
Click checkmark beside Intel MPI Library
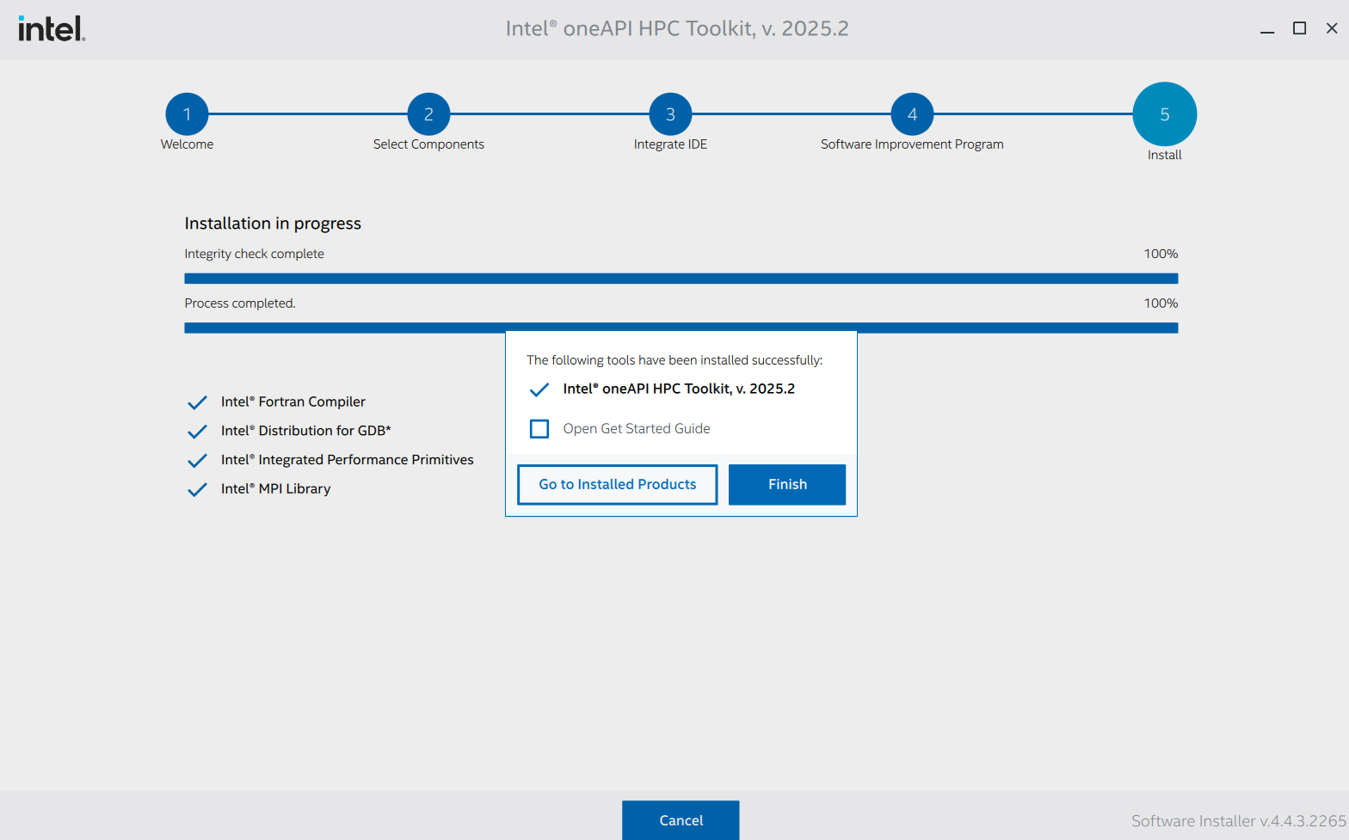point(197,489)
